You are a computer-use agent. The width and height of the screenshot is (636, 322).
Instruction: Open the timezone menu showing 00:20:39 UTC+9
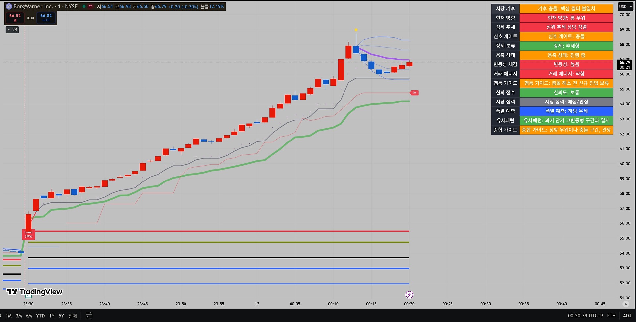coord(585,316)
